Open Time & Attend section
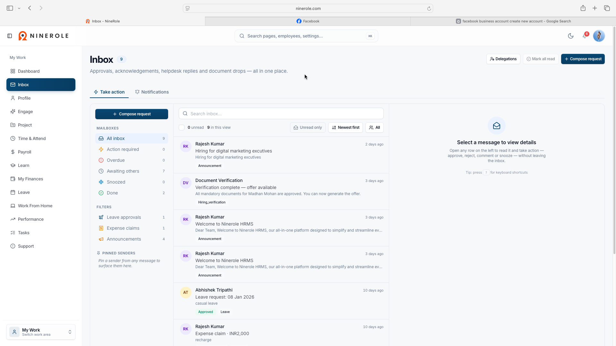The width and height of the screenshot is (616, 346). (41, 138)
